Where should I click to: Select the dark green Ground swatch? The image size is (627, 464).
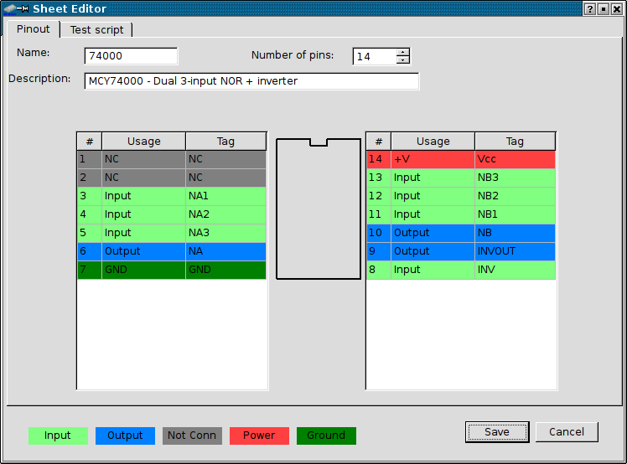[x=326, y=436]
